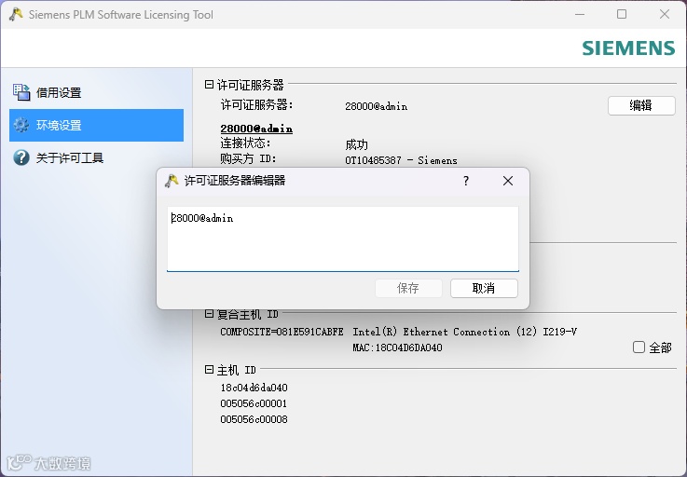Click the SIEMENS logo

(x=628, y=48)
